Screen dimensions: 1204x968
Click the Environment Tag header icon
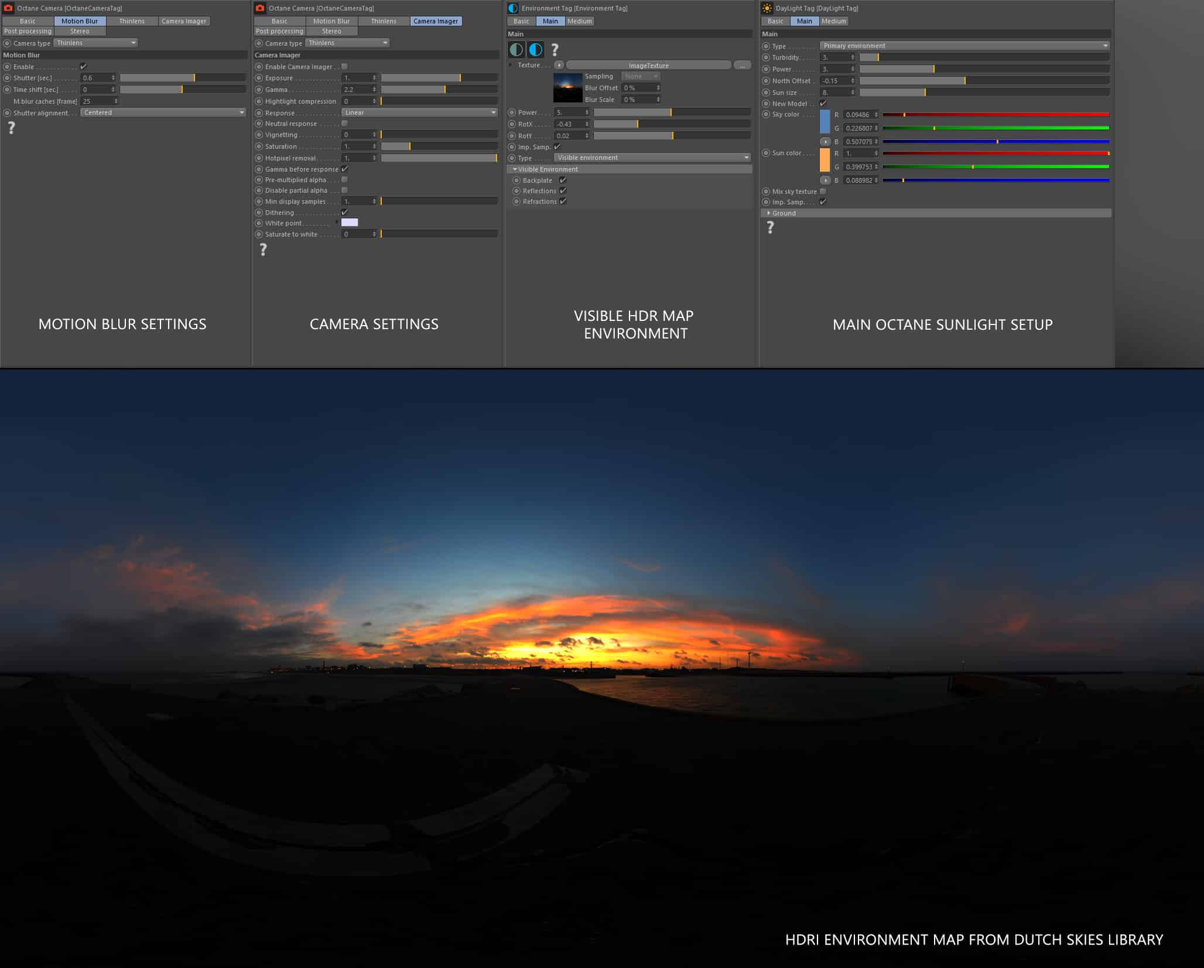(513, 8)
